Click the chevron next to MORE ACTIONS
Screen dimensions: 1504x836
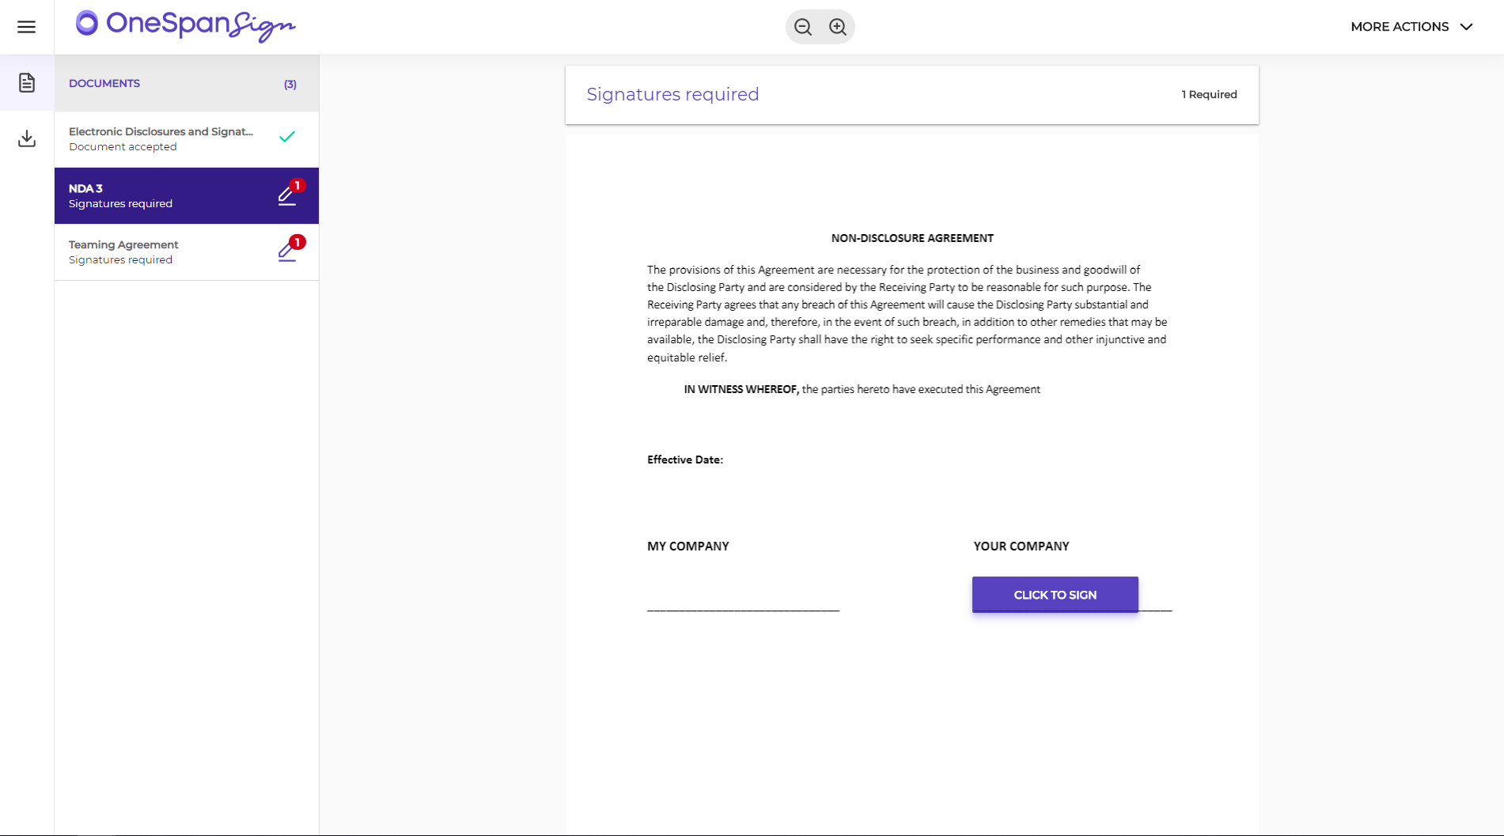tap(1468, 26)
